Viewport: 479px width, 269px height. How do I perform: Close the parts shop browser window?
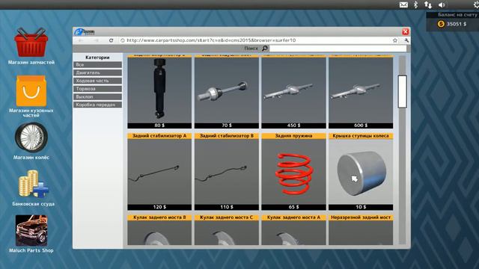406,31
